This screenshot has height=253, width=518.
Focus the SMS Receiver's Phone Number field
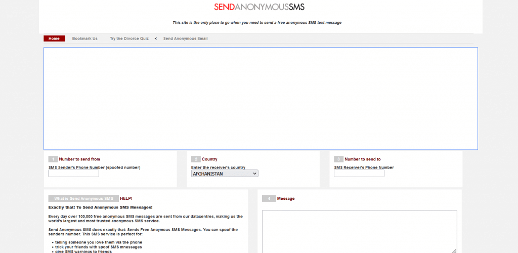[x=359, y=174]
